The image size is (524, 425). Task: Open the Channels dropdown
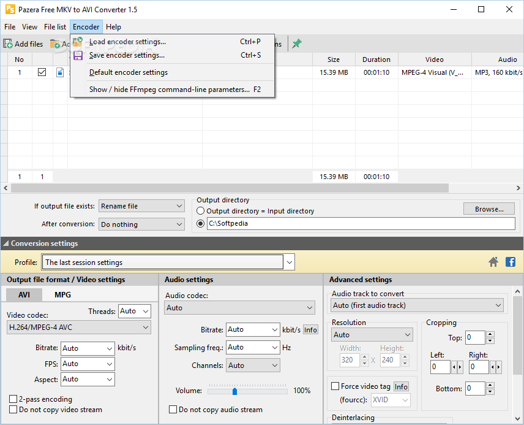253,366
